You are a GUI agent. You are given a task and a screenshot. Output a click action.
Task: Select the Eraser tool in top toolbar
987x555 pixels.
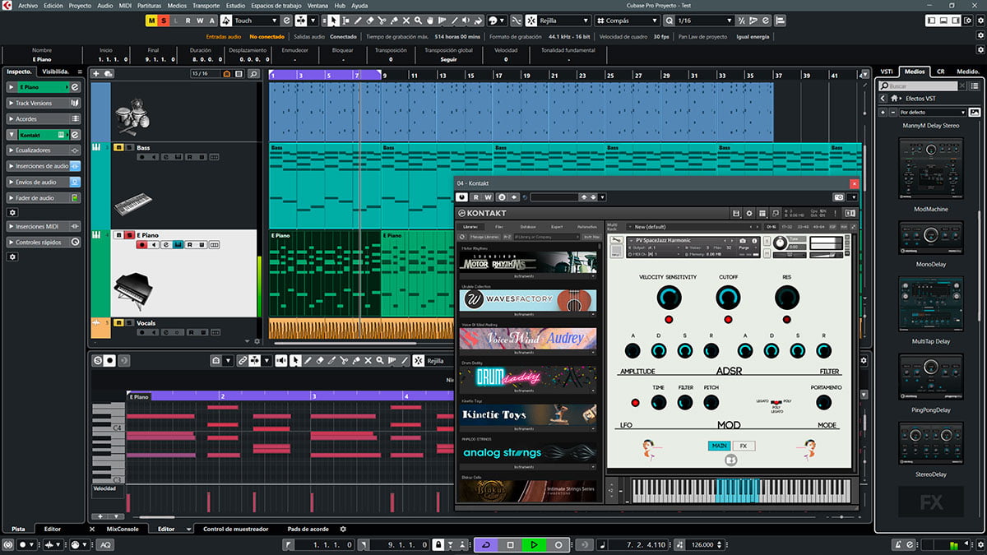coord(369,20)
